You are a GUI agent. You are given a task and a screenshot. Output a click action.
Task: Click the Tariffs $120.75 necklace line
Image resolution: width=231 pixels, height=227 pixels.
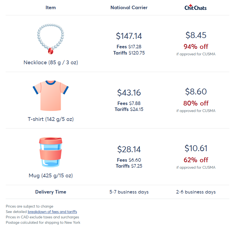click(x=129, y=53)
